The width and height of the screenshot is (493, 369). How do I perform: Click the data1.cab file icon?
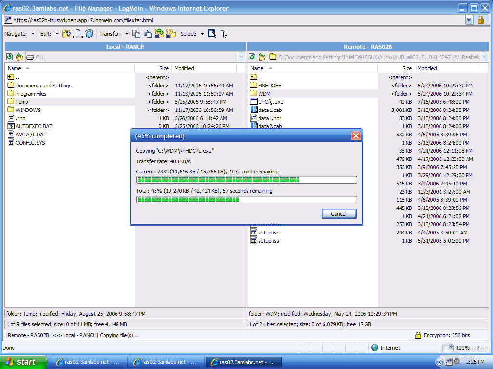[x=254, y=110]
